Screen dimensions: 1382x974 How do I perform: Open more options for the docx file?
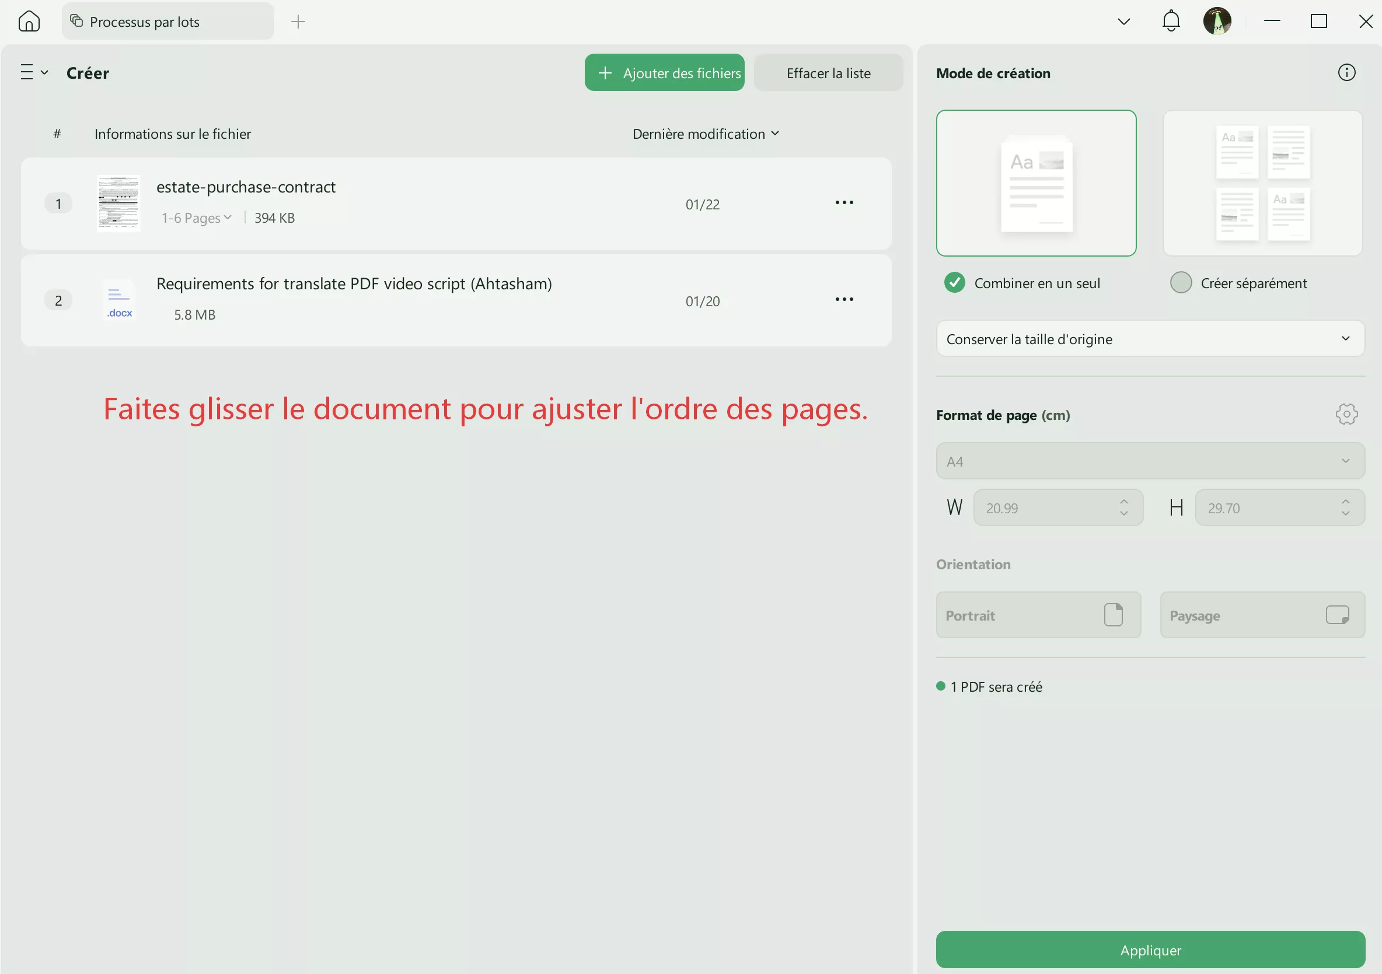843,299
